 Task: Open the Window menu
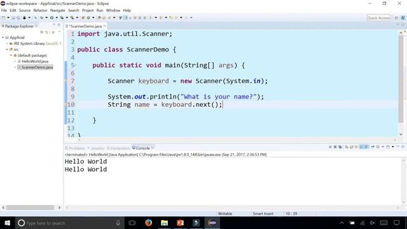[x=113, y=10]
